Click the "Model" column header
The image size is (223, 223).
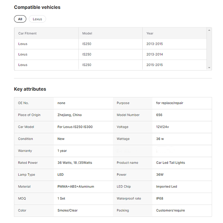tap(87, 33)
